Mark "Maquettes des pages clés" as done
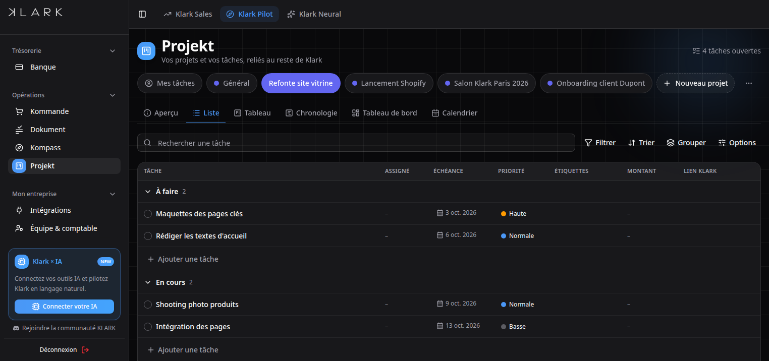 pos(148,214)
